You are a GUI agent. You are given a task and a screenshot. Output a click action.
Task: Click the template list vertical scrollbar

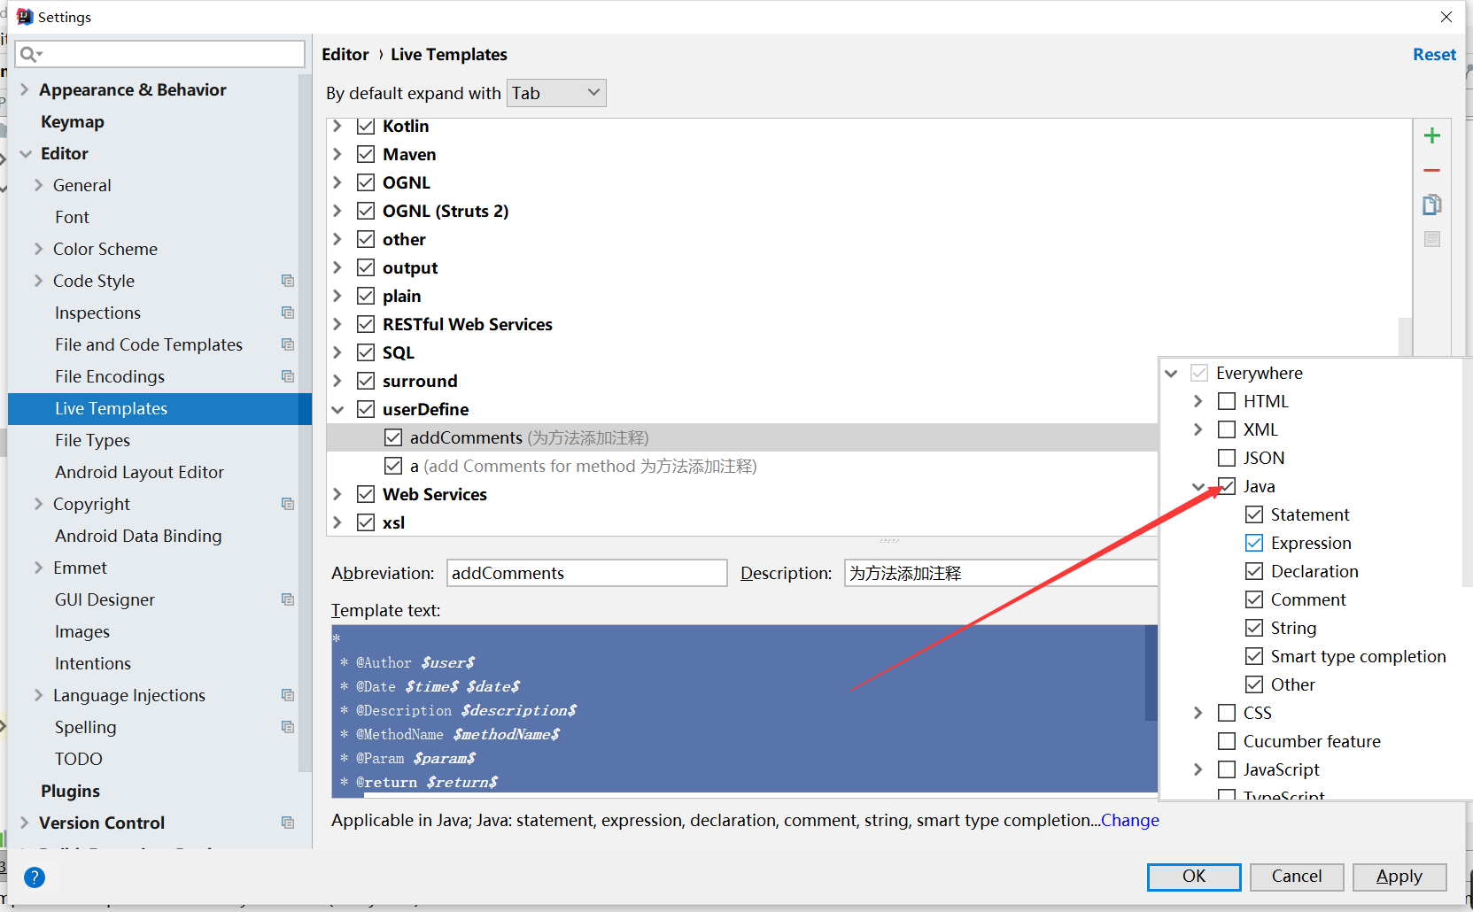pyautogui.click(x=1405, y=336)
